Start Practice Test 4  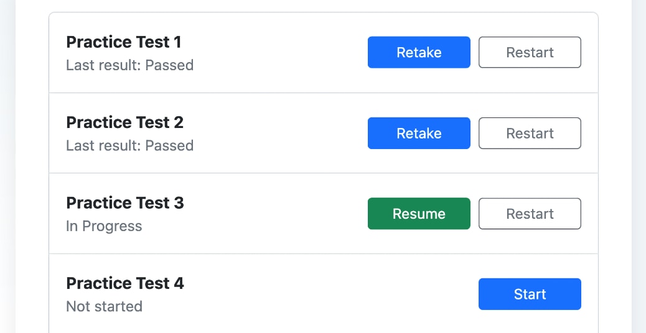[530, 294]
